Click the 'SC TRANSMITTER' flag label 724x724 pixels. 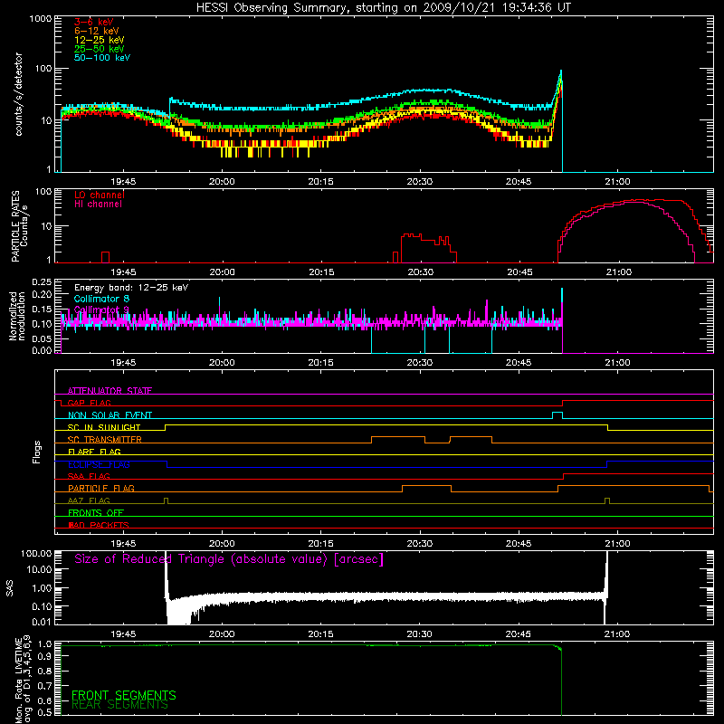[x=105, y=440]
